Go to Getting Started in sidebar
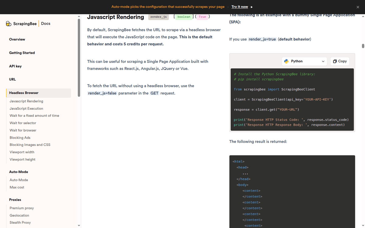Screen dimensions: 365x228 coord(22,53)
